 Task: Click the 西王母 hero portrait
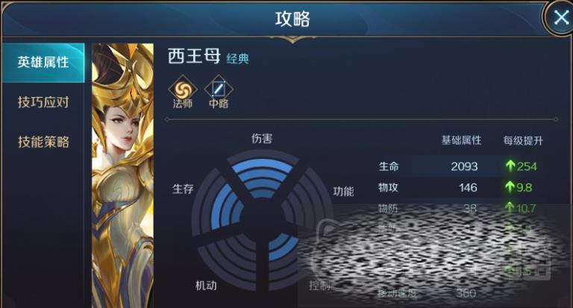(123, 175)
